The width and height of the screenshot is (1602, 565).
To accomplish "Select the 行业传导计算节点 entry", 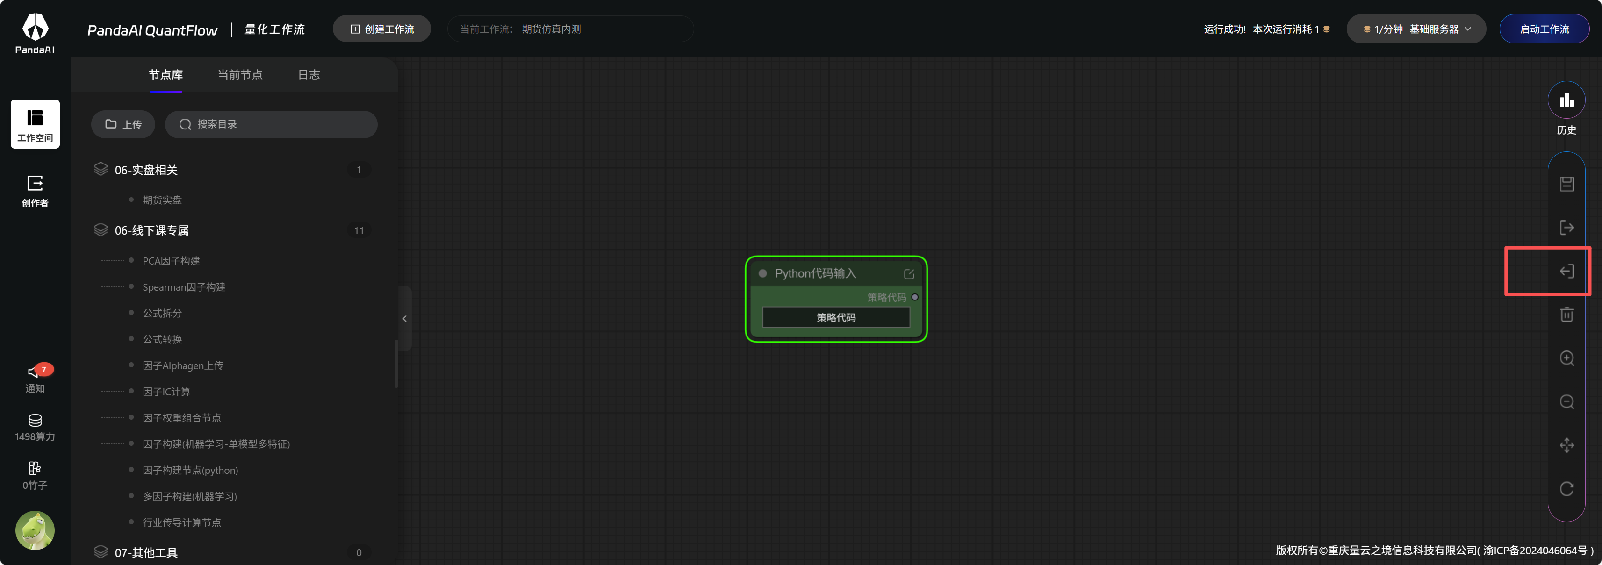I will tap(181, 522).
